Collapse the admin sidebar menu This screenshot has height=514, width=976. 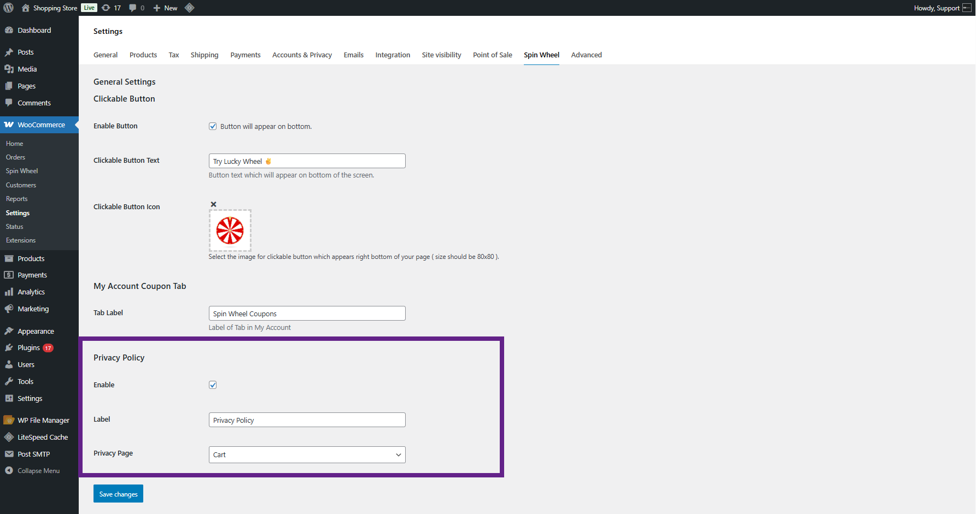(38, 471)
